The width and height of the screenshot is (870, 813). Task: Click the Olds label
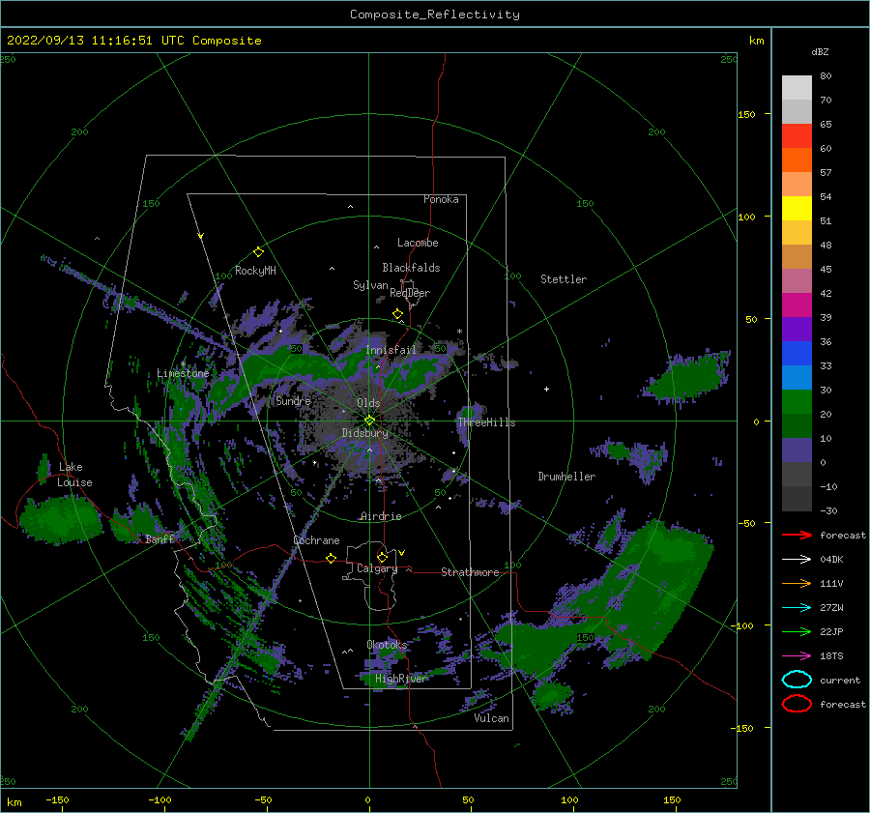(x=368, y=403)
